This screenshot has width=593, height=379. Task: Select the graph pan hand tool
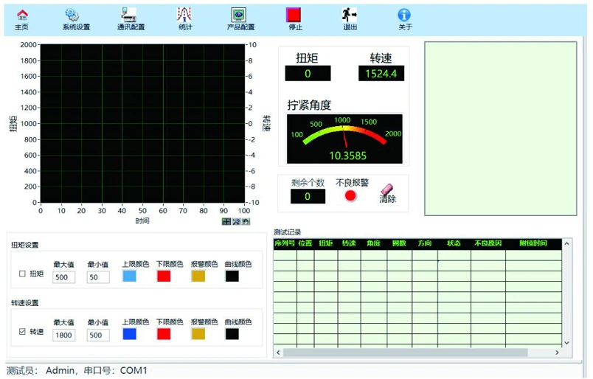coord(246,221)
